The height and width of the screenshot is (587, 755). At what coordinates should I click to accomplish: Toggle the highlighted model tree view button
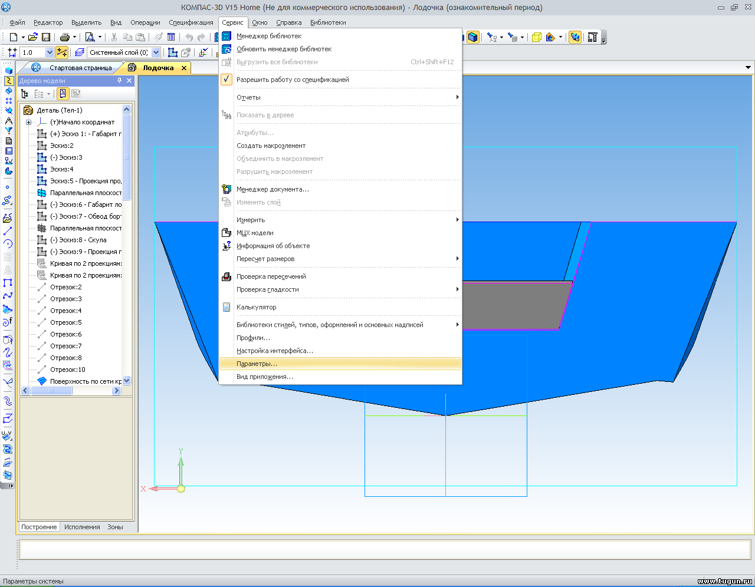(x=63, y=94)
